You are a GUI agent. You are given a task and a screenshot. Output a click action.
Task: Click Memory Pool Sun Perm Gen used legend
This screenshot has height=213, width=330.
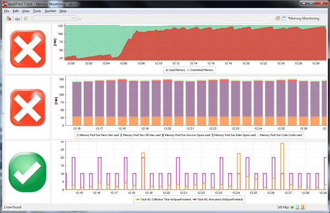click(x=98, y=135)
